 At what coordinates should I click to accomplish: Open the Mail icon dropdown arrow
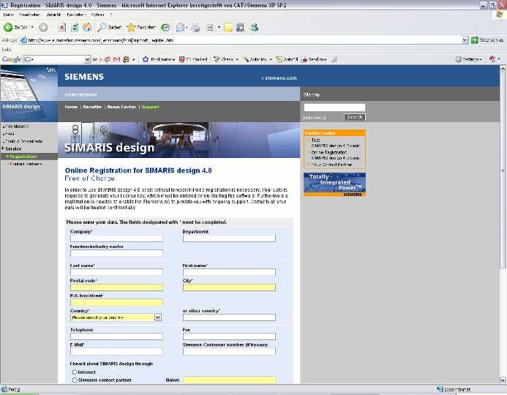187,28
